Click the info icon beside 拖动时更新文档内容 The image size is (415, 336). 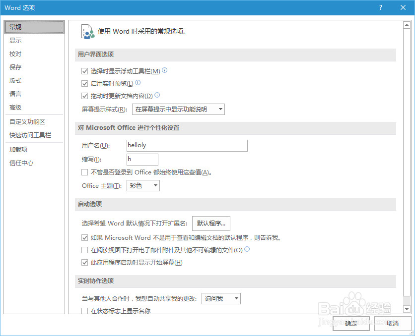click(157, 95)
